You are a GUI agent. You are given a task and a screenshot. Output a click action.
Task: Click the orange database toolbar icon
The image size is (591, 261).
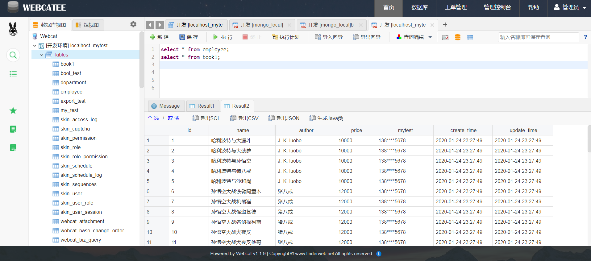(458, 37)
